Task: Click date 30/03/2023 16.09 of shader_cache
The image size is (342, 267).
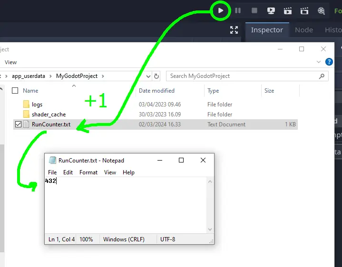Action: 160,114
